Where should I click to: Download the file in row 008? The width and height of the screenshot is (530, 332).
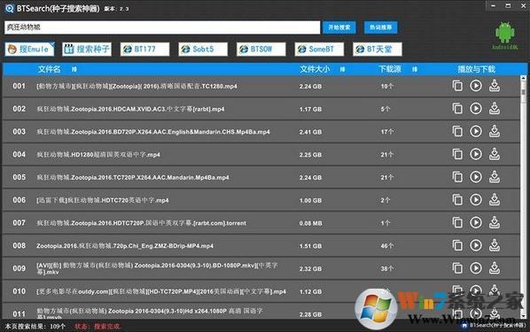[x=495, y=245]
